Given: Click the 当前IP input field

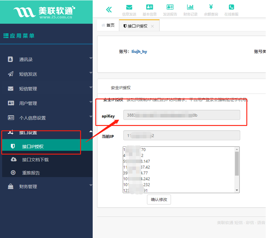Looking at the screenshot, I should (x=182, y=135).
